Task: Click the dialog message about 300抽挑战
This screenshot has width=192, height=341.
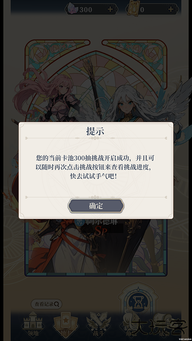Action: 95,167
